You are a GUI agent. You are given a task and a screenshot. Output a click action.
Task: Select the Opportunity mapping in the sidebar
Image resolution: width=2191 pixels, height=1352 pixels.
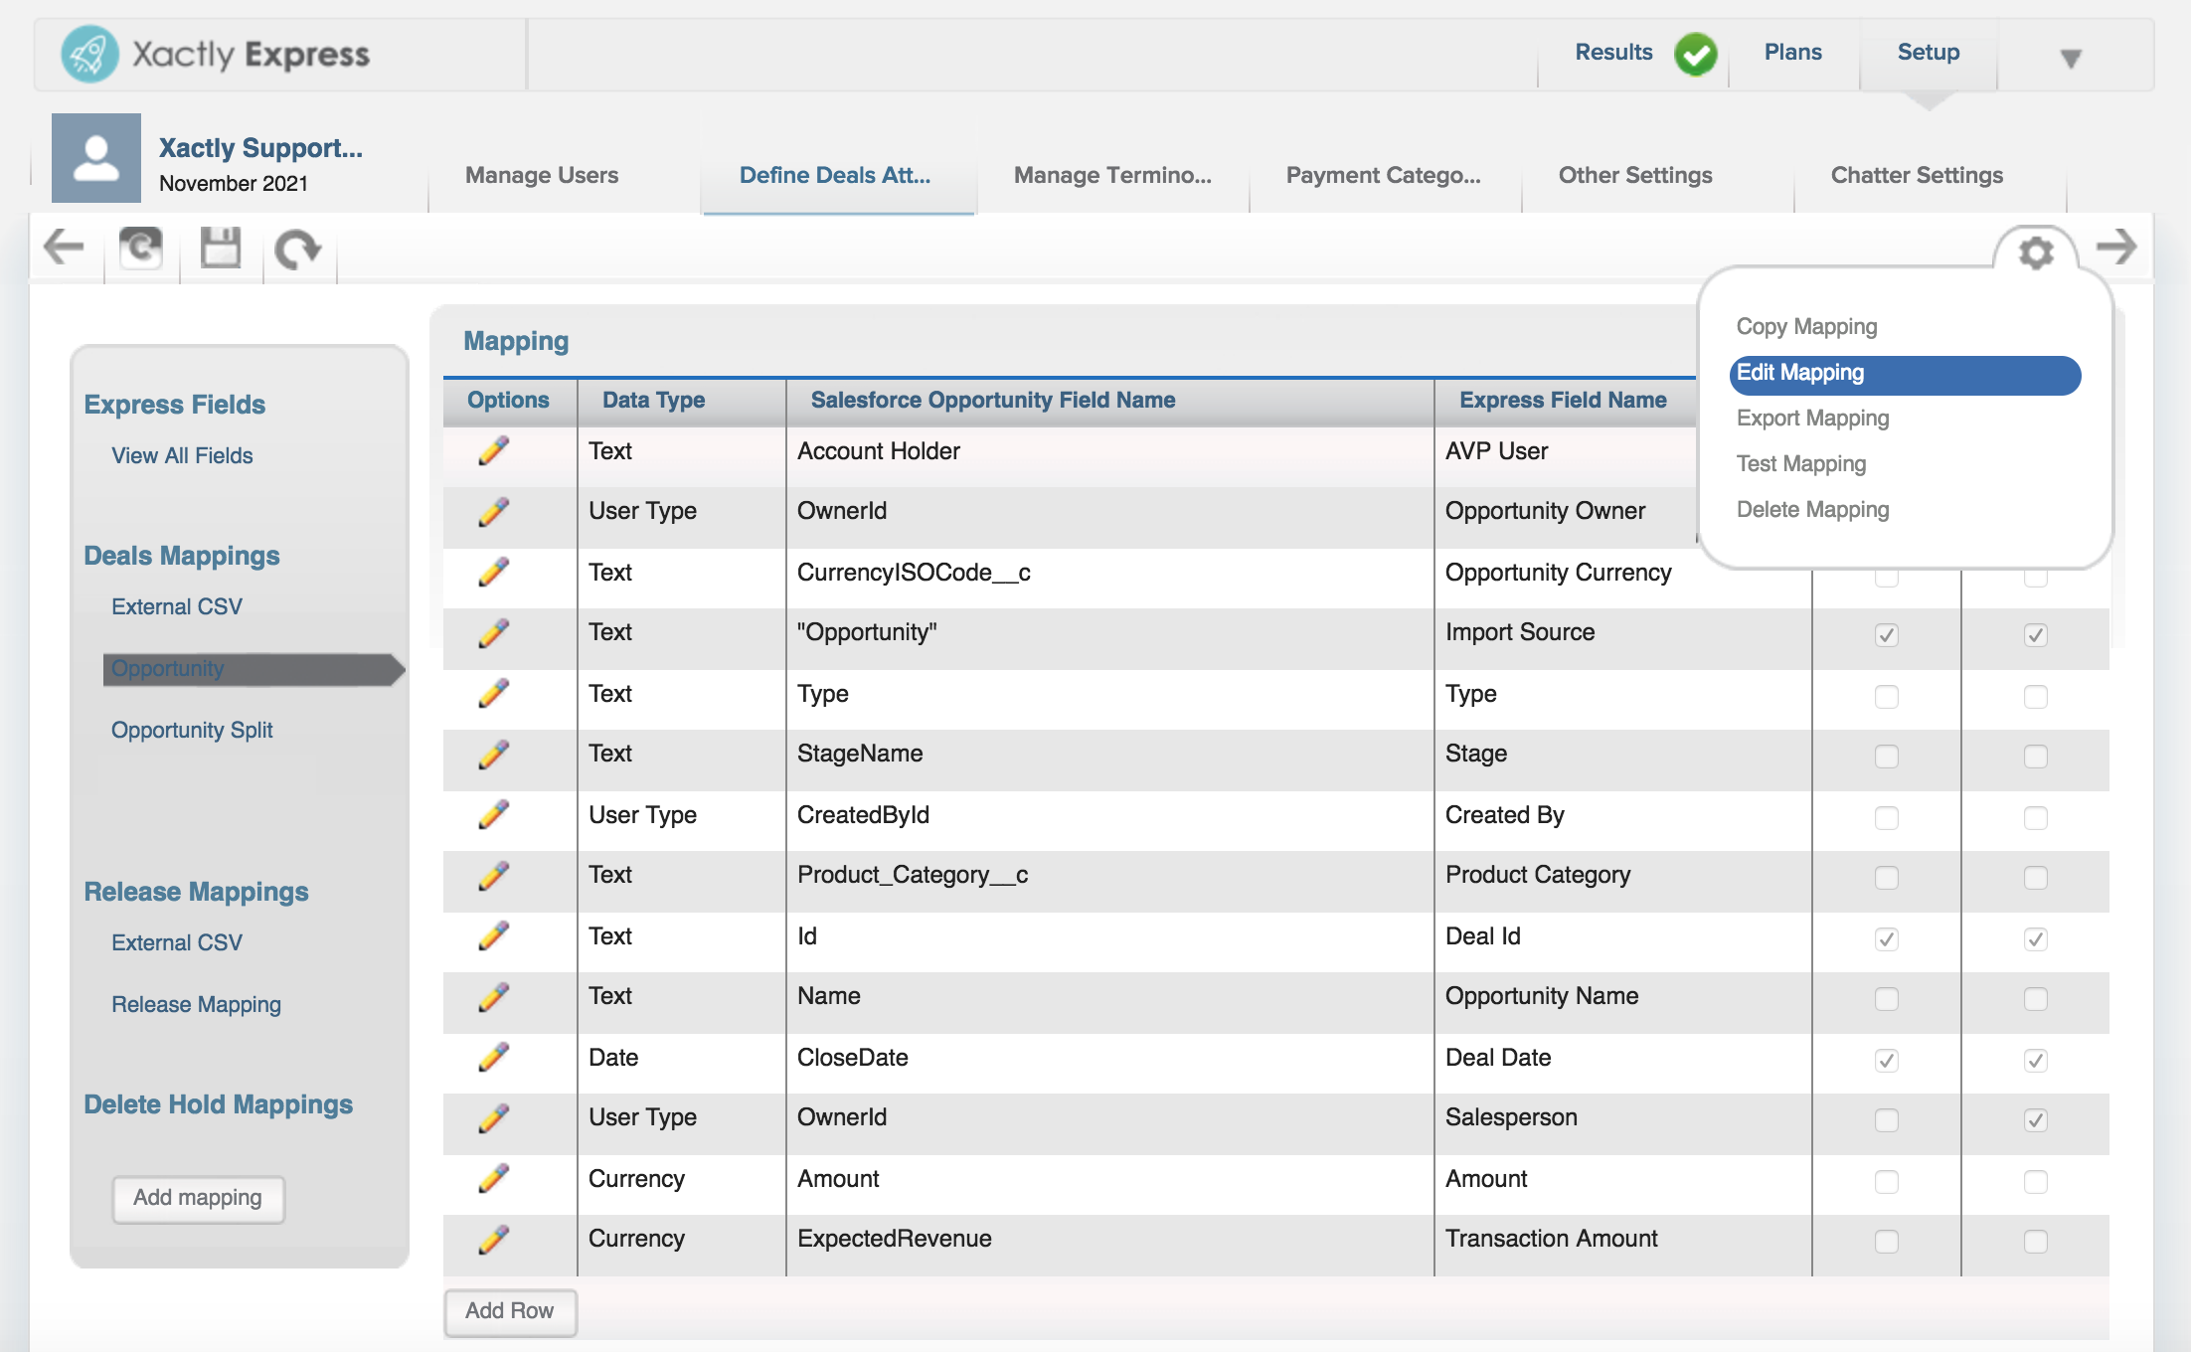253,669
